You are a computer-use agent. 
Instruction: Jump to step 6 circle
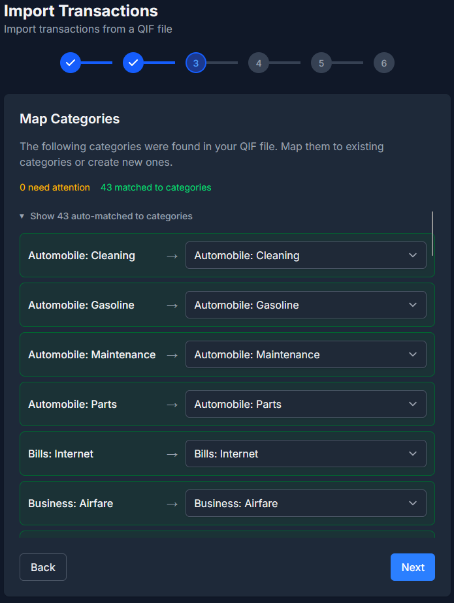click(384, 63)
